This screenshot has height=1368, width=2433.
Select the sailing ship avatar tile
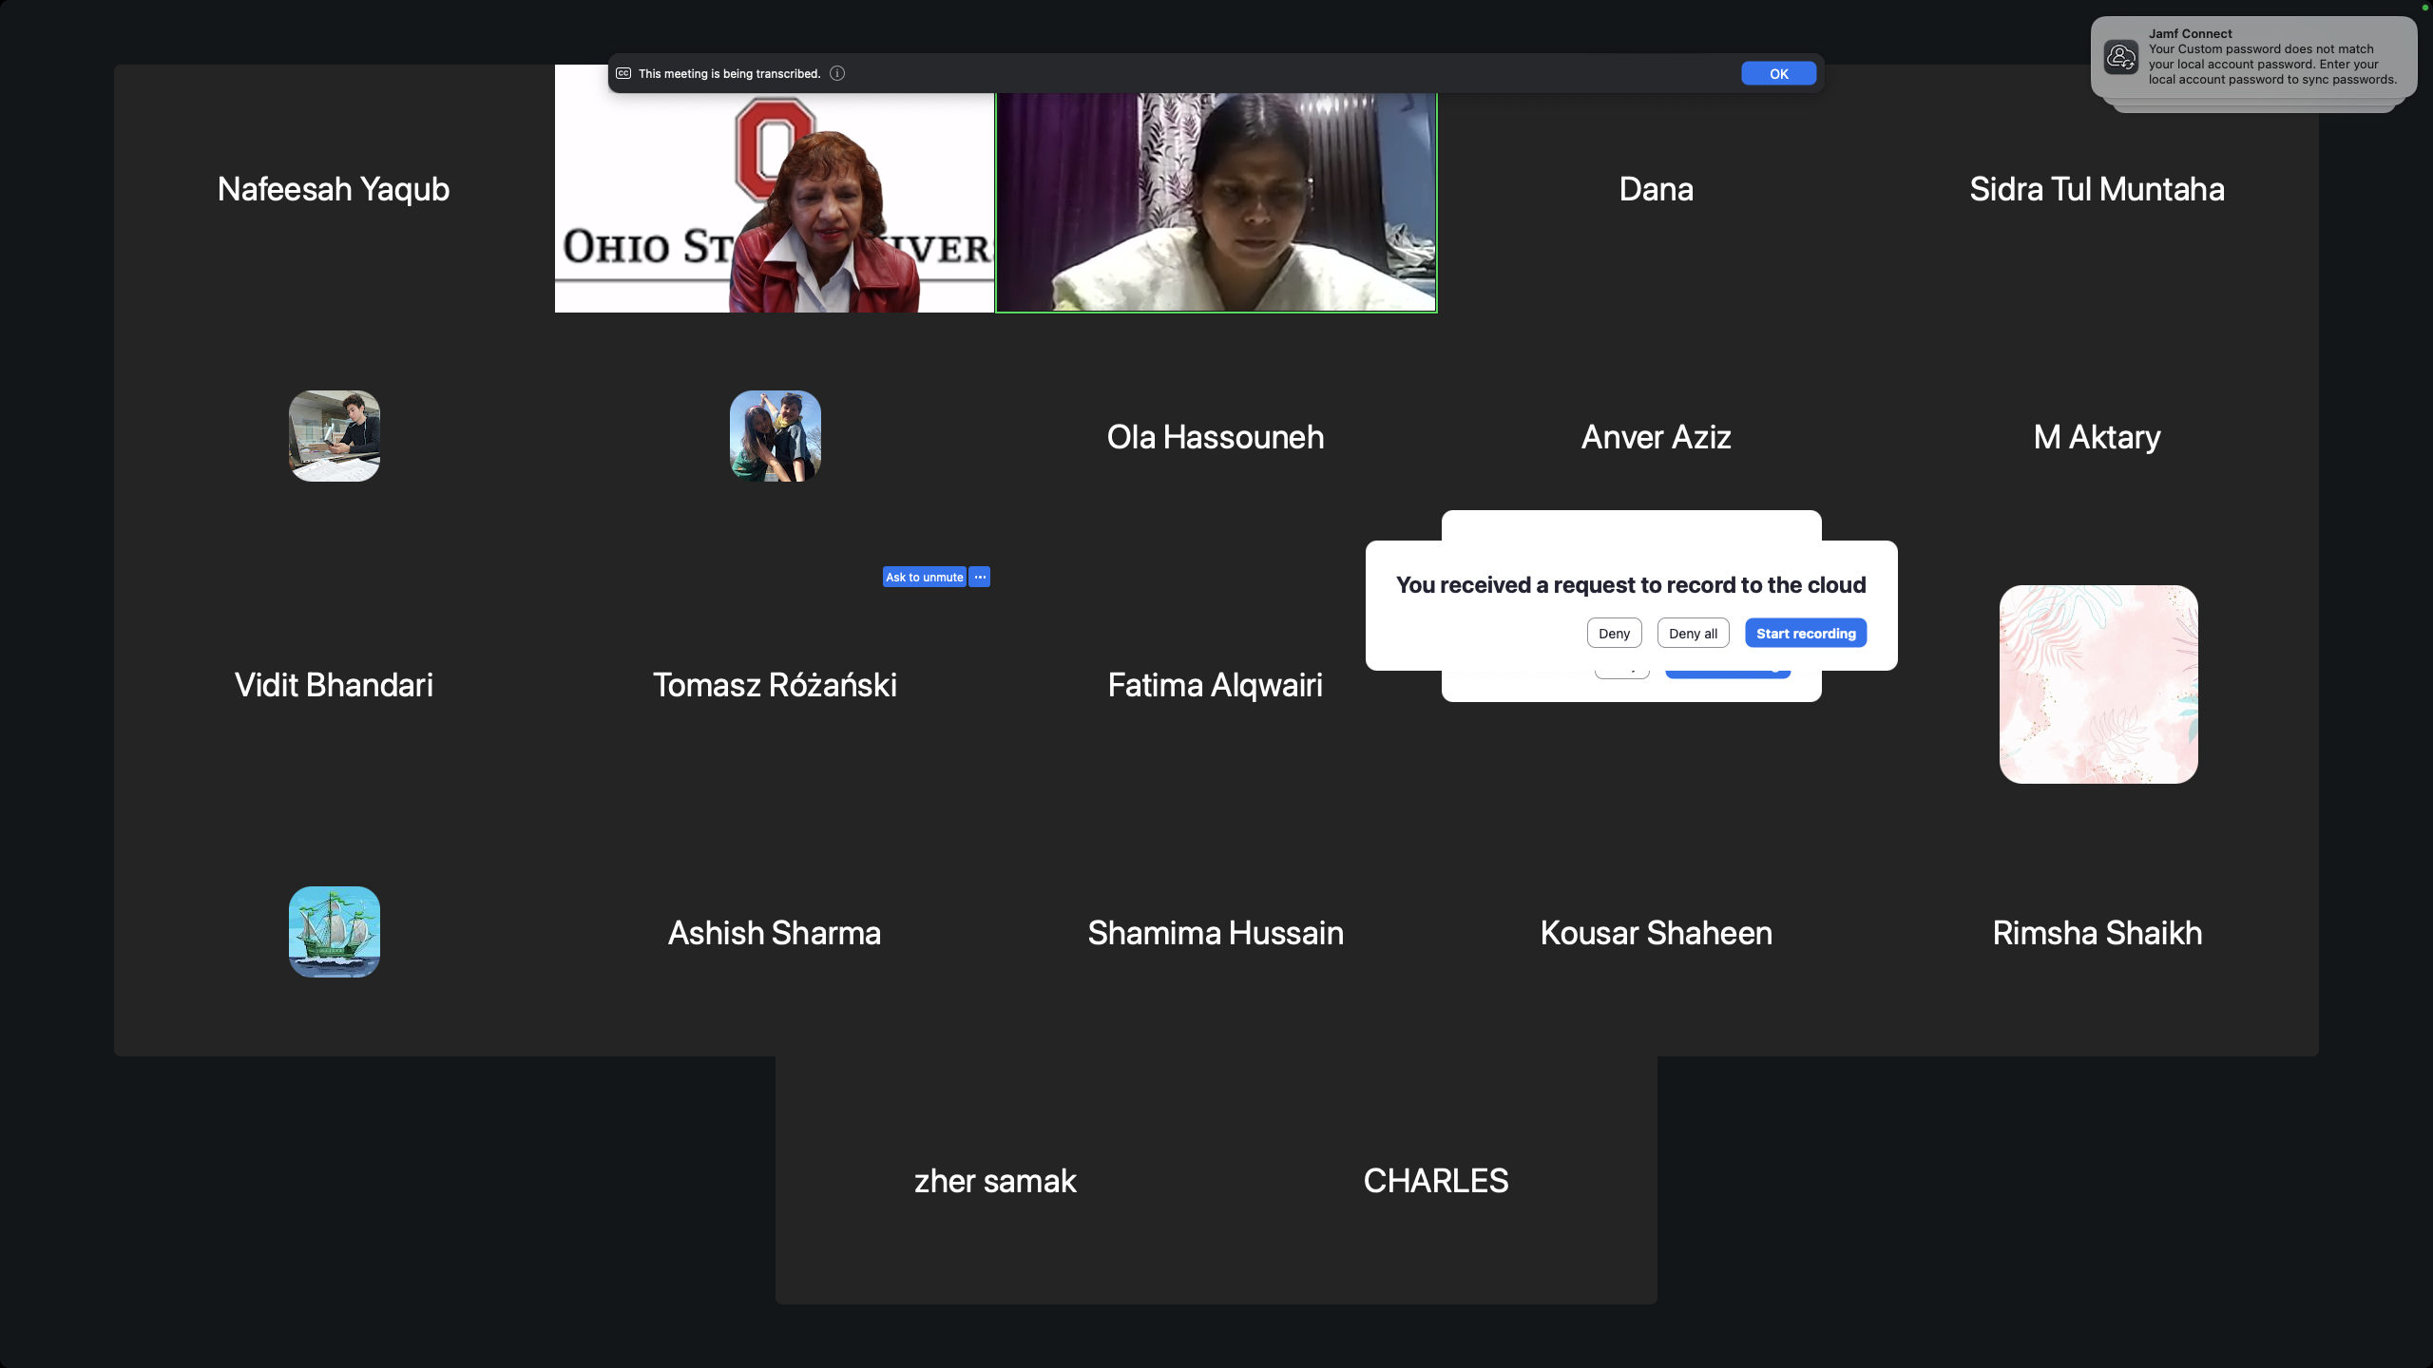335,932
